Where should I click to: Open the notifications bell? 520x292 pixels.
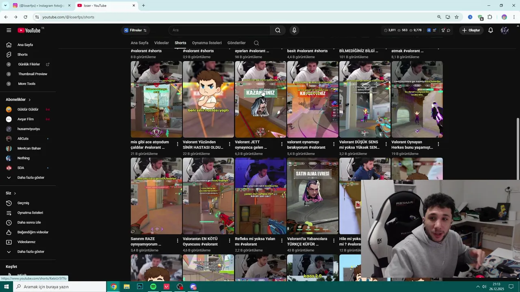coord(490,30)
